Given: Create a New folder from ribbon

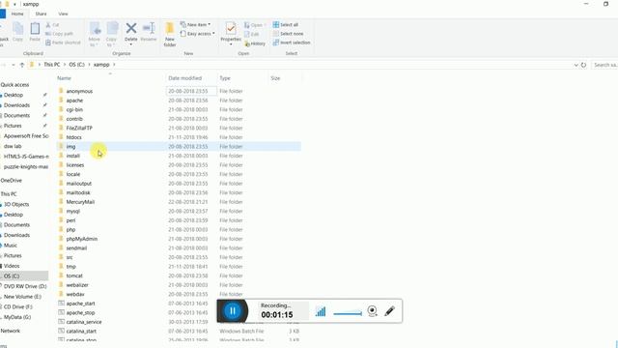Looking at the screenshot, I should (170, 35).
